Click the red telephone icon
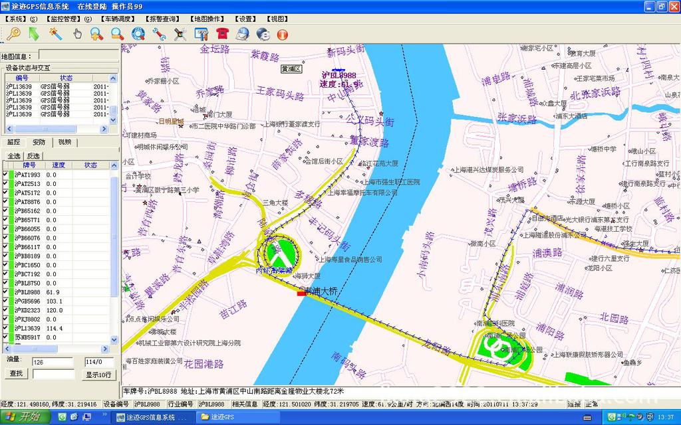Image resolution: width=681 pixels, height=425 pixels. point(222,34)
